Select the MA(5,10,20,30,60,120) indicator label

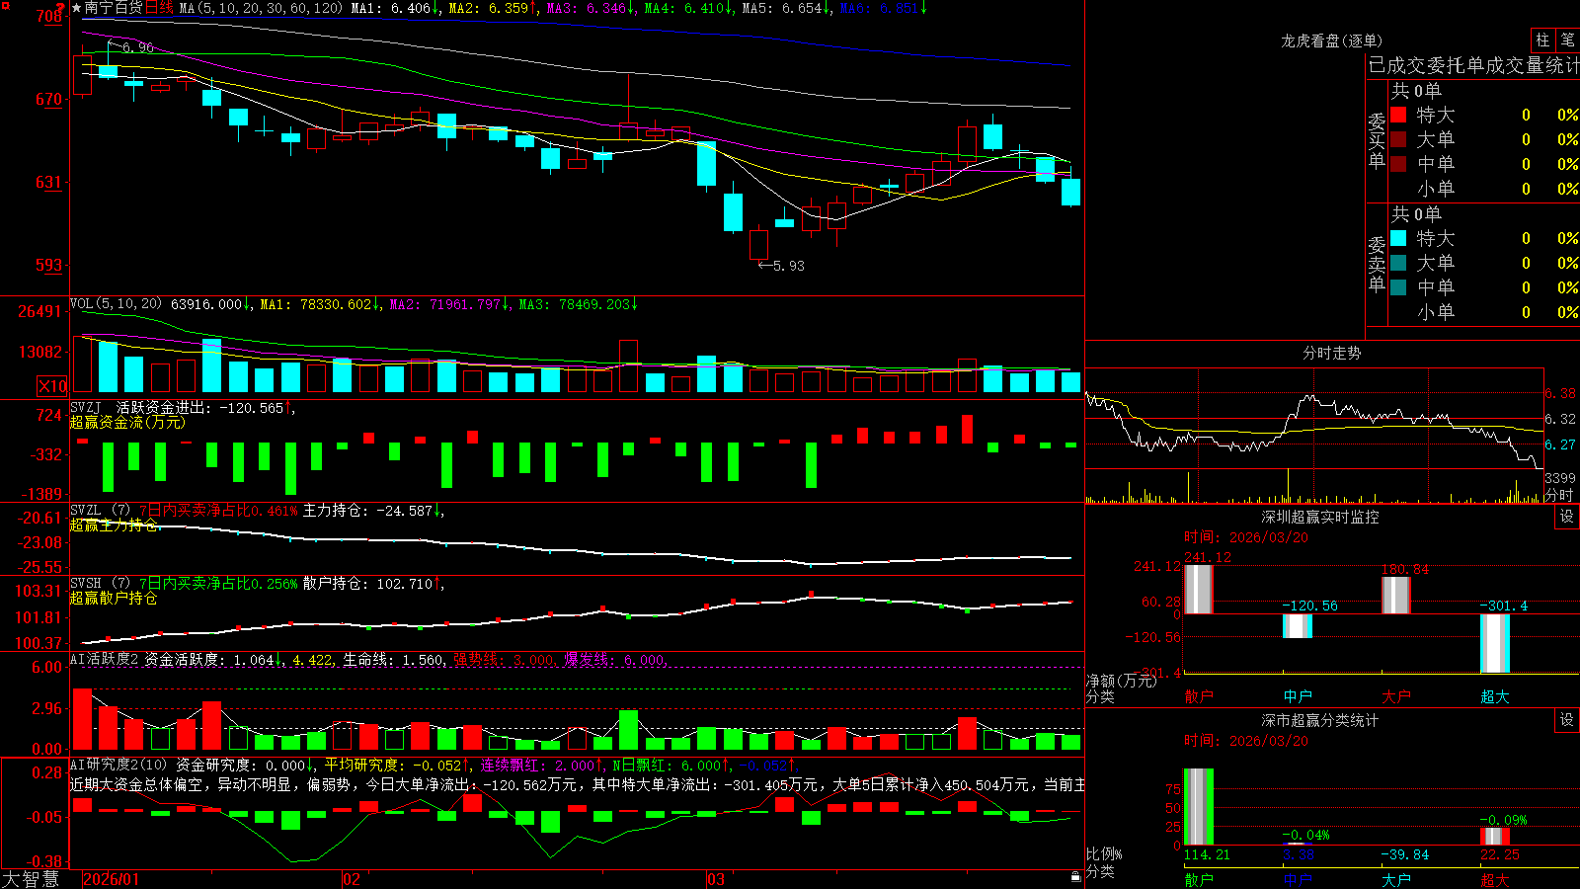(262, 8)
